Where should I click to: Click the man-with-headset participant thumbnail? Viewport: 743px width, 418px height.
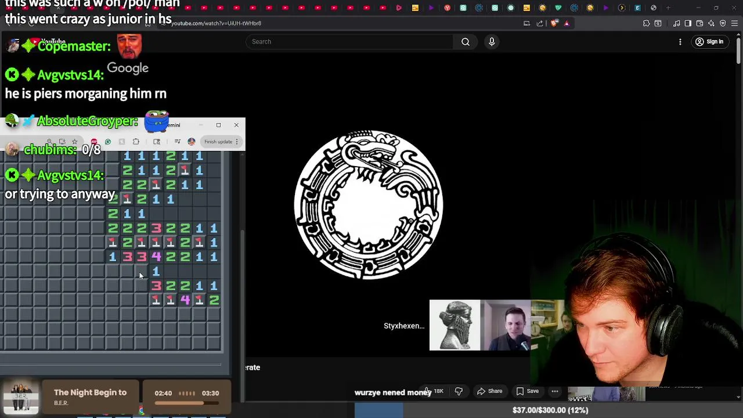pos(505,325)
